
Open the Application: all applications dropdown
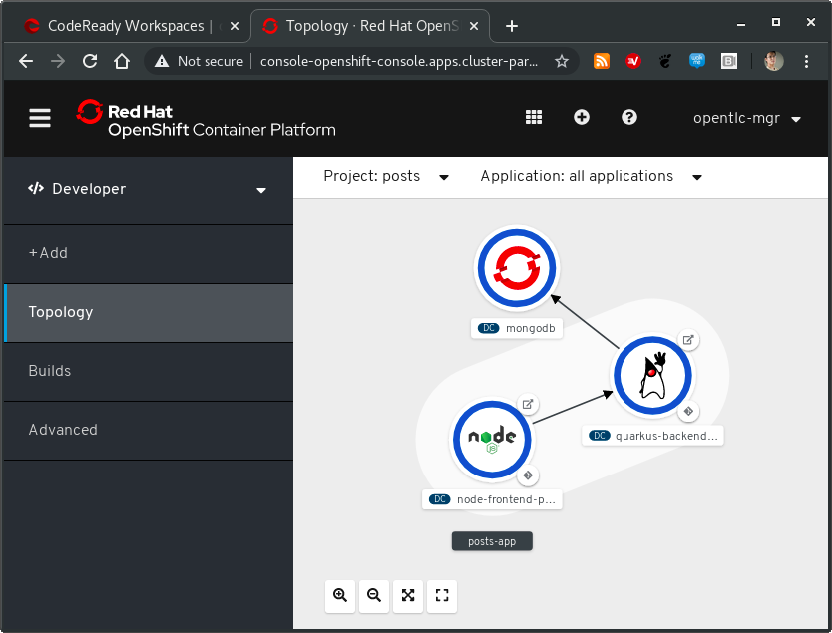(x=592, y=176)
